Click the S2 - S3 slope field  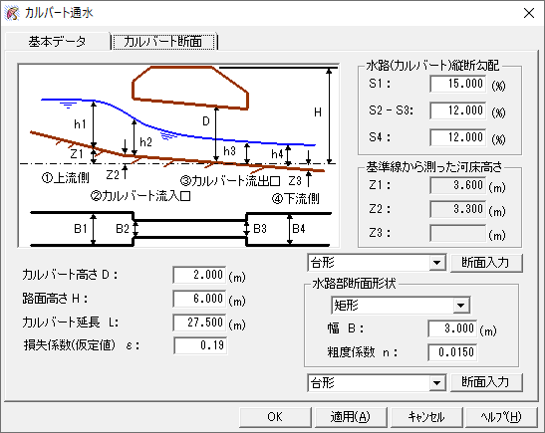[457, 110]
